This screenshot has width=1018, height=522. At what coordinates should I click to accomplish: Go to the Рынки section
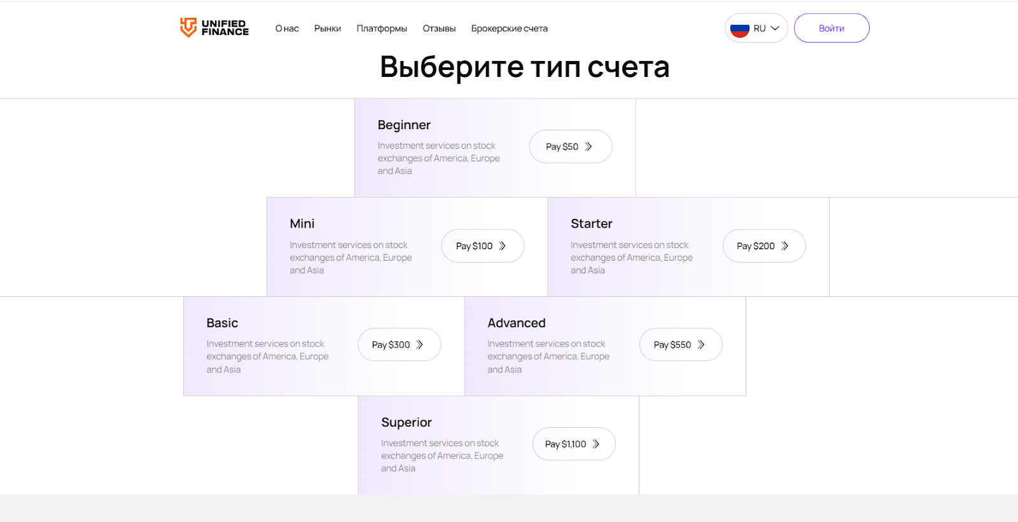[328, 29]
